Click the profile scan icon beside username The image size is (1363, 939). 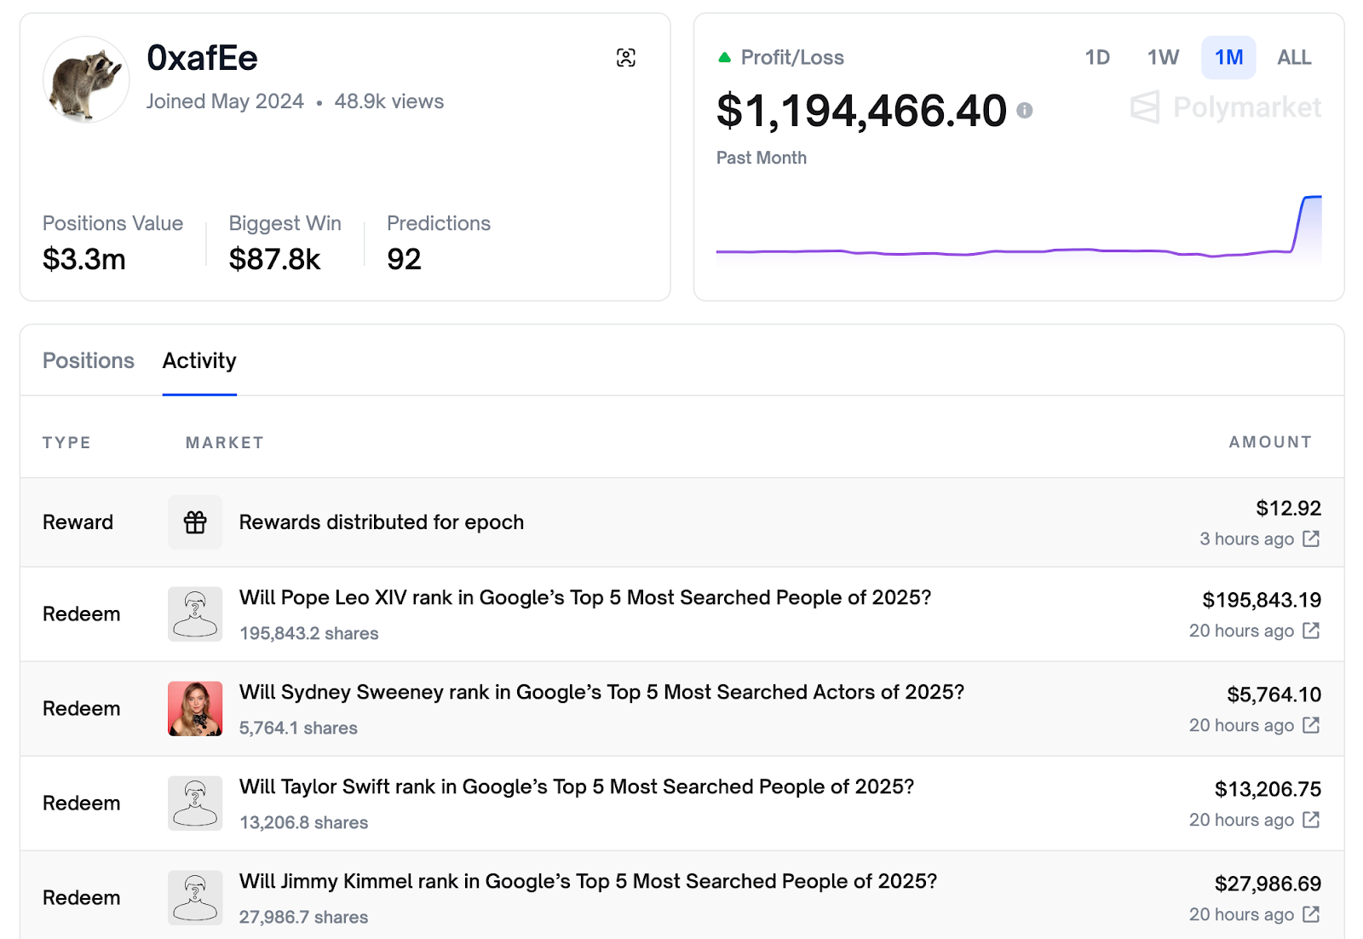(x=626, y=58)
